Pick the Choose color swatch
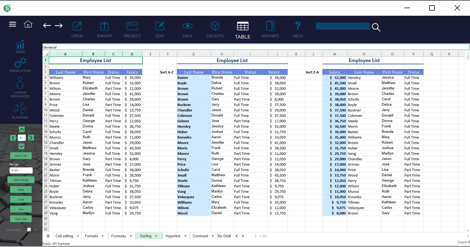The width and height of the screenshot is (470, 247). pos(29,229)
